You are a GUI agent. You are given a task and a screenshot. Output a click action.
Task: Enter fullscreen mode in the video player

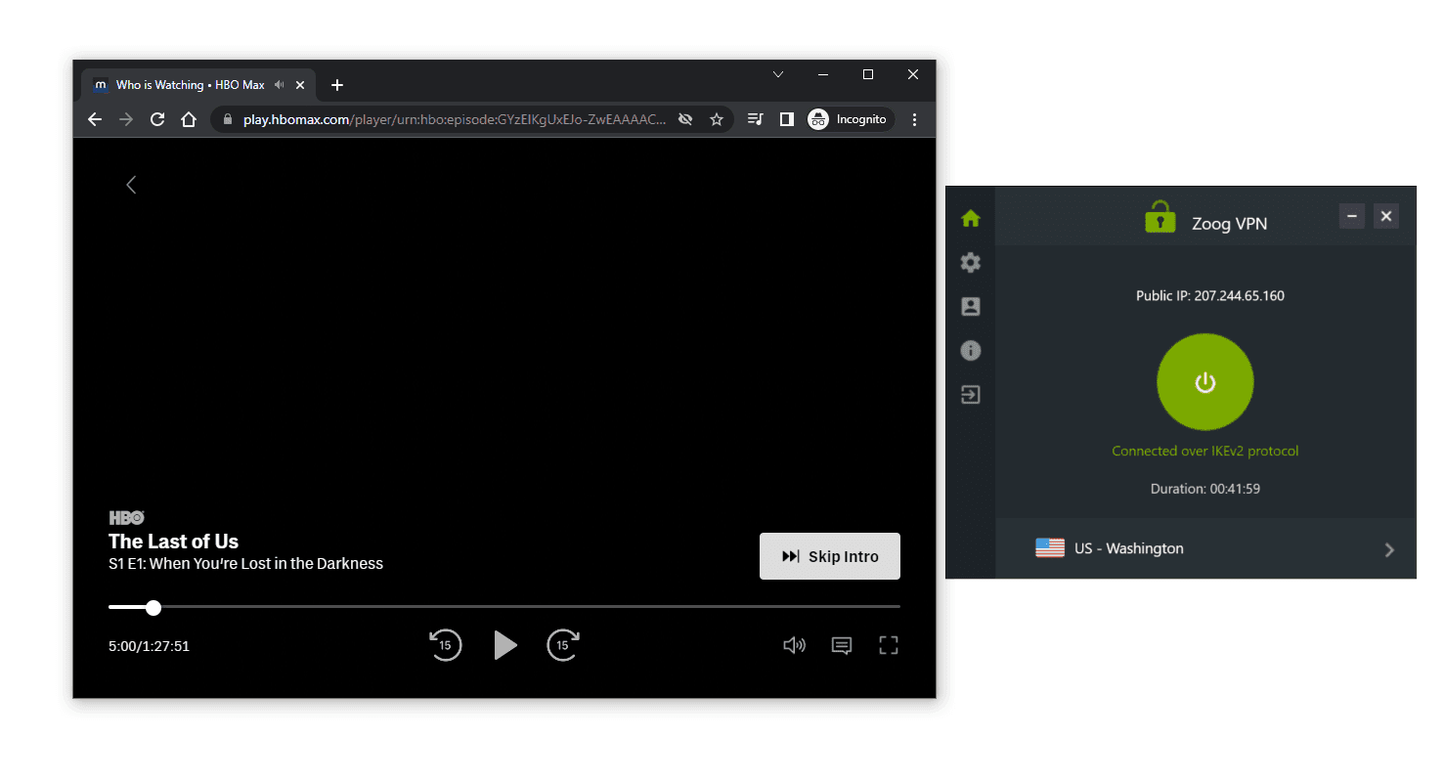[888, 645]
